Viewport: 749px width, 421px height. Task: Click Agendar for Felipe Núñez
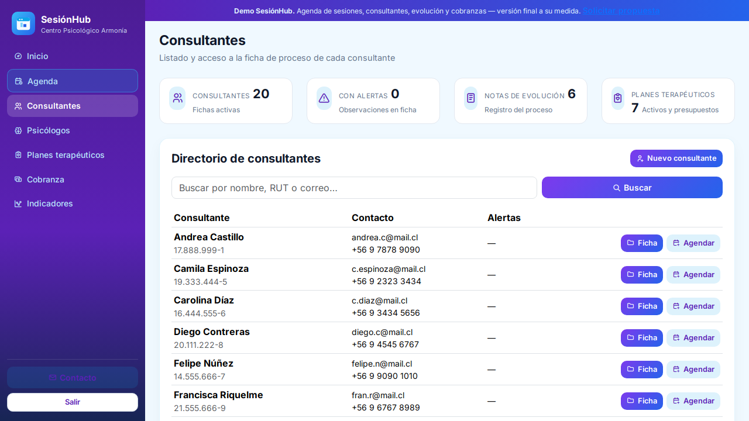pyautogui.click(x=693, y=370)
